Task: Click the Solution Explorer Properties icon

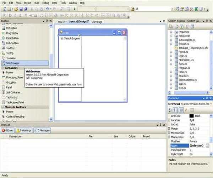Action: click(x=171, y=27)
